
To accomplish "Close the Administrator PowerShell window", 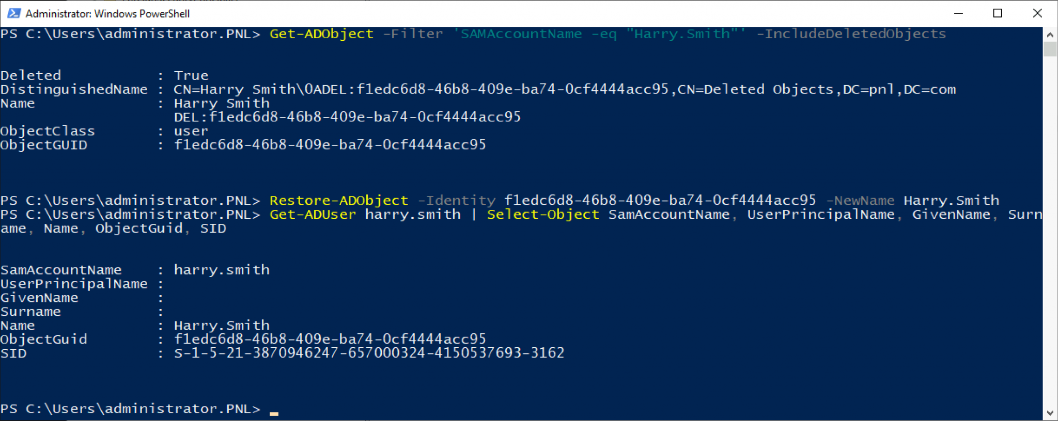I will point(1037,13).
